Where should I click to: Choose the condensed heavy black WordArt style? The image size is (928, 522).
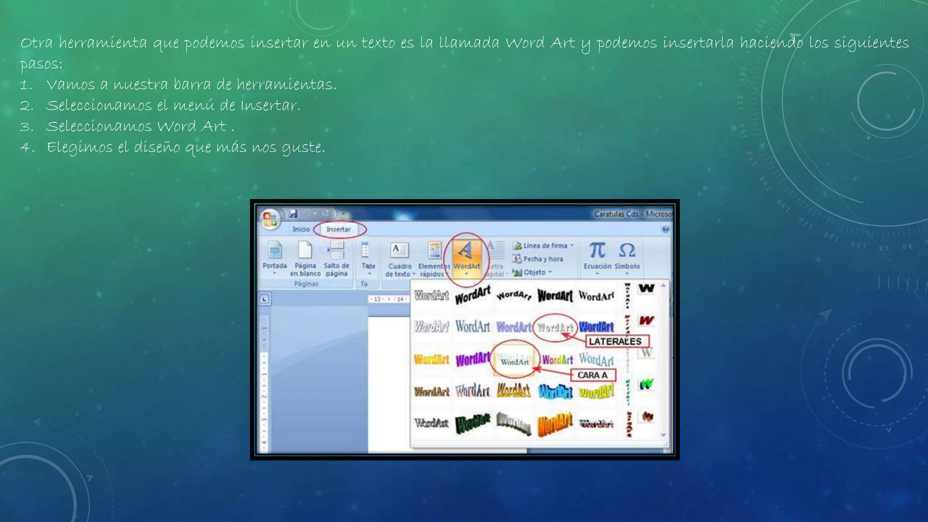click(555, 295)
